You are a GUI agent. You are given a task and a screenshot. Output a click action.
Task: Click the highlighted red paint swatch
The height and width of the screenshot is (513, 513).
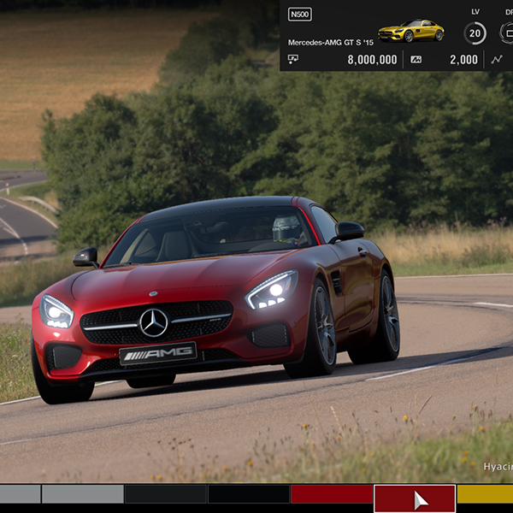[415, 499]
